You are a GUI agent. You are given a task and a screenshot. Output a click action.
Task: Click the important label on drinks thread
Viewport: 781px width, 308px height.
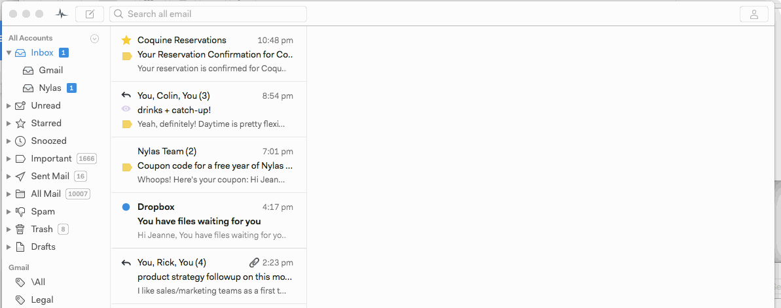127,124
